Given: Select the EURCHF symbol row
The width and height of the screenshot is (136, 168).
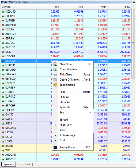Looking at the screenshot, I should point(27,65).
